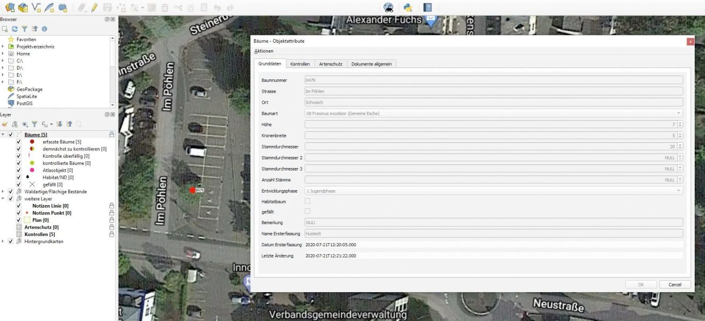Enable the Habitatbaum checkbox
Screen dimensions: 705x321
click(x=308, y=201)
